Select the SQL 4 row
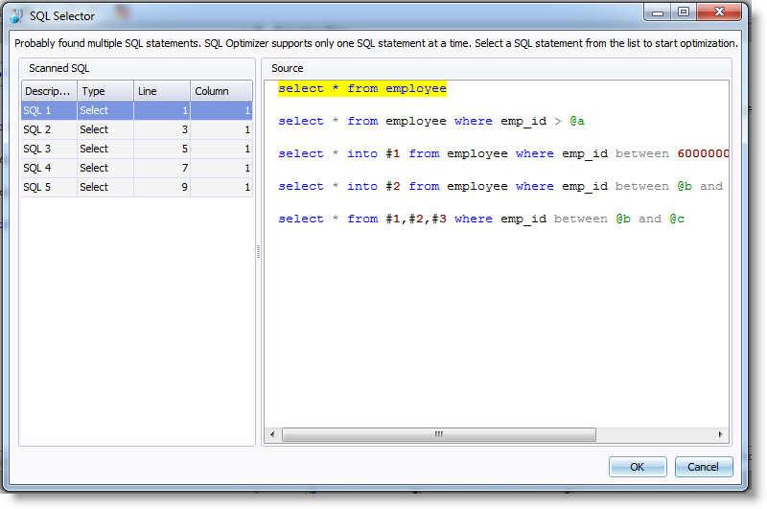The height and width of the screenshot is (509, 767). (136, 168)
